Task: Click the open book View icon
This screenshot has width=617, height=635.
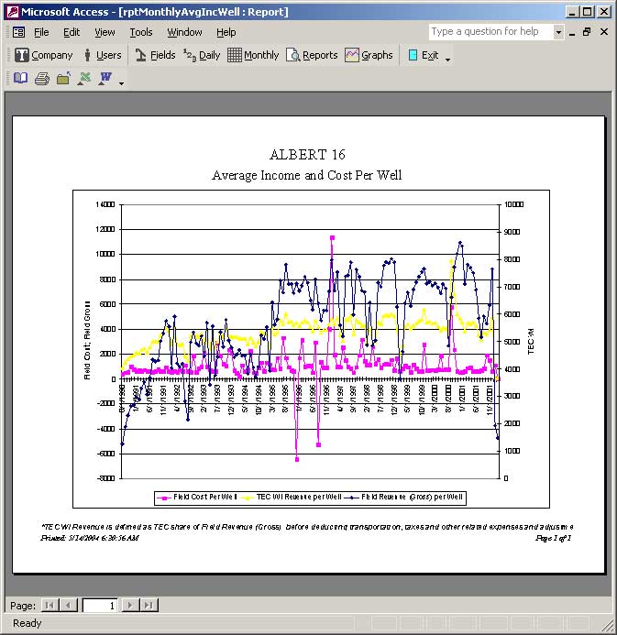Action: tap(21, 78)
